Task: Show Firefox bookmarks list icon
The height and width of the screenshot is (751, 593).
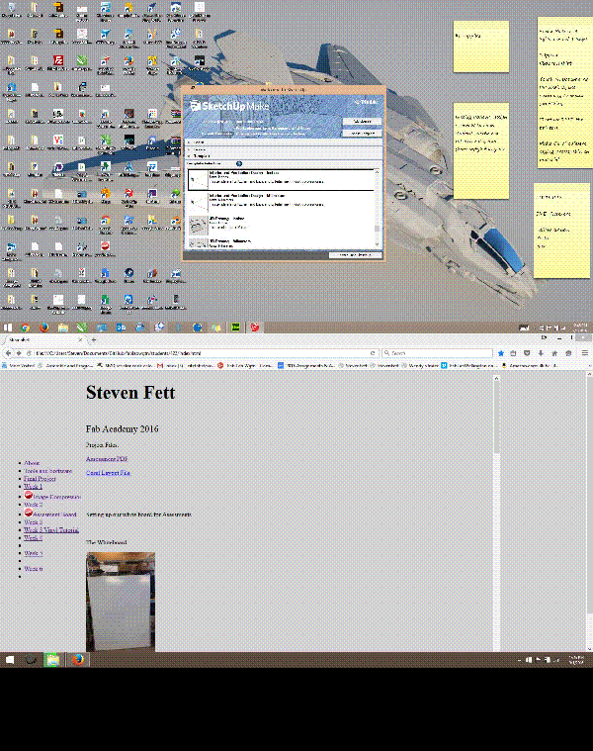Action: pyautogui.click(x=513, y=353)
